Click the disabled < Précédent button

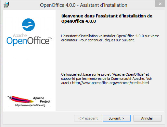point(88,118)
